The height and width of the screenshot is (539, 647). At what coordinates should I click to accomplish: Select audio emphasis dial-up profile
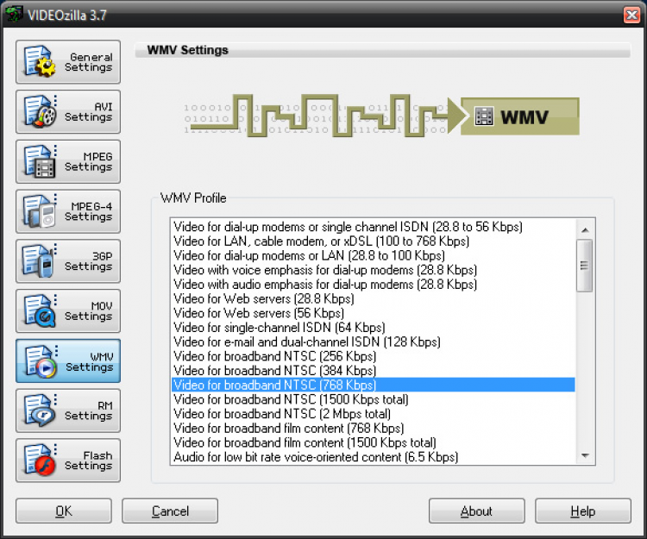pos(373,285)
